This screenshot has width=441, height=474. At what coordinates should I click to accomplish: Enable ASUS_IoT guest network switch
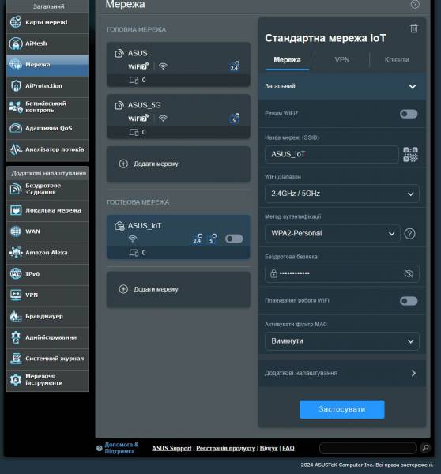point(234,239)
